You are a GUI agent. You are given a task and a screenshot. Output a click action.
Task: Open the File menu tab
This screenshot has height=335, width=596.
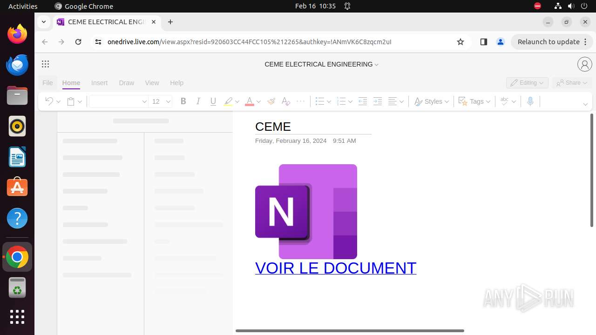click(47, 83)
